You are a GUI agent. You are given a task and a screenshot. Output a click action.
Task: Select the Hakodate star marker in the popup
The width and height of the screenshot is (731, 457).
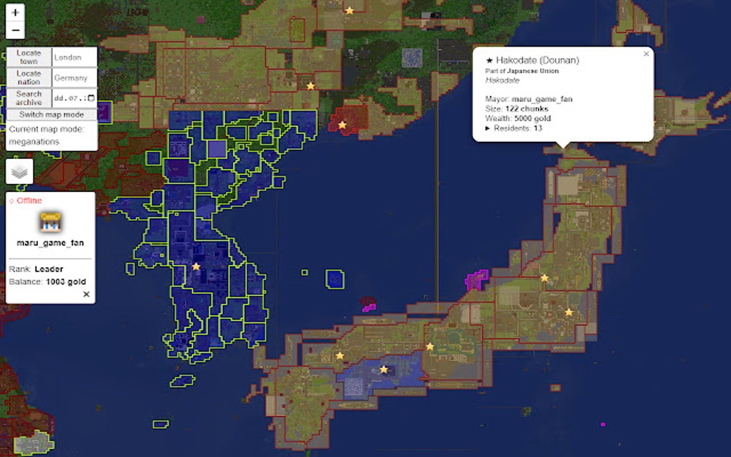click(x=489, y=60)
